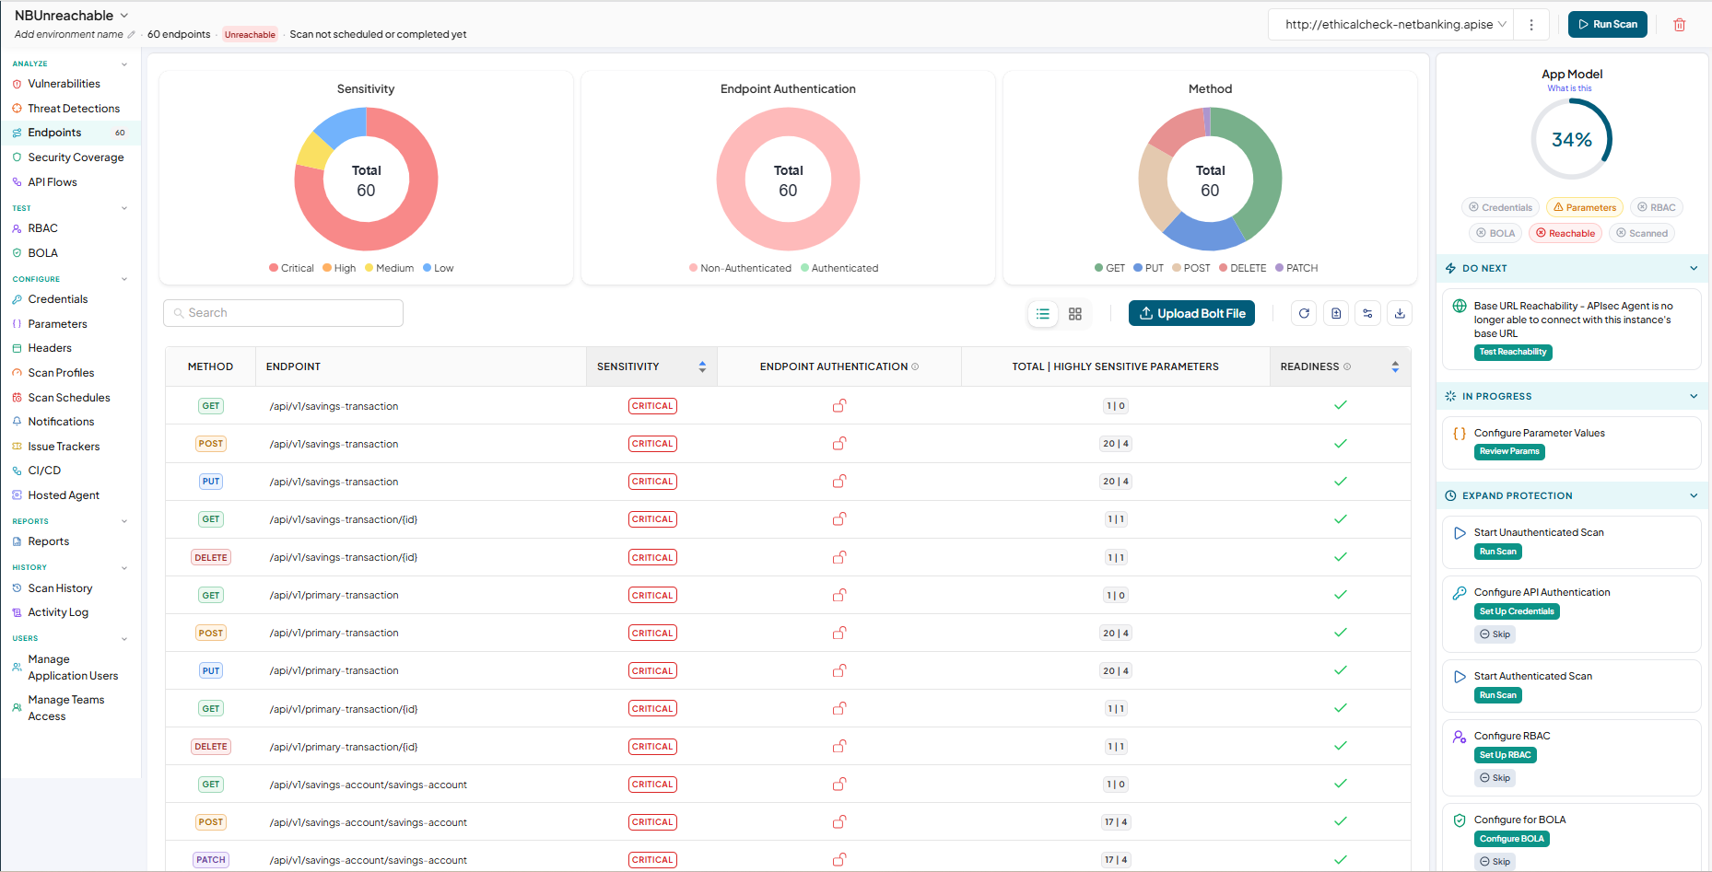The image size is (1712, 872).
Task: Open Scan Schedules settings
Action: click(69, 398)
